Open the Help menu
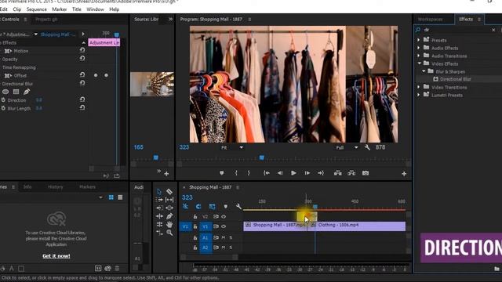 [115, 9]
